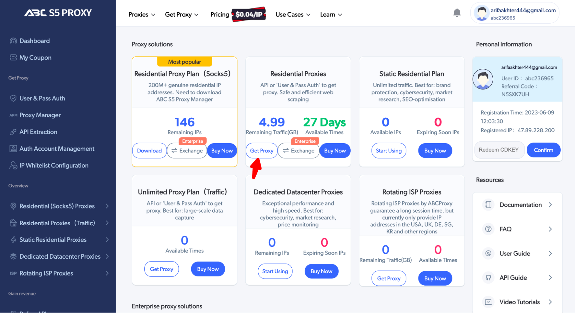Click Buy Now on Residential Proxies card

coord(335,151)
